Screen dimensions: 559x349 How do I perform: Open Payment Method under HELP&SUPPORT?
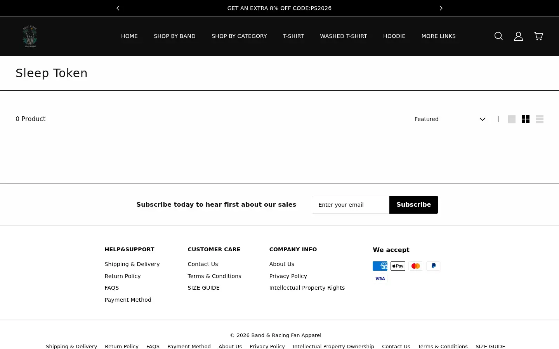128,300
